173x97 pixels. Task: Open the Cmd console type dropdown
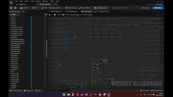click(39, 91)
